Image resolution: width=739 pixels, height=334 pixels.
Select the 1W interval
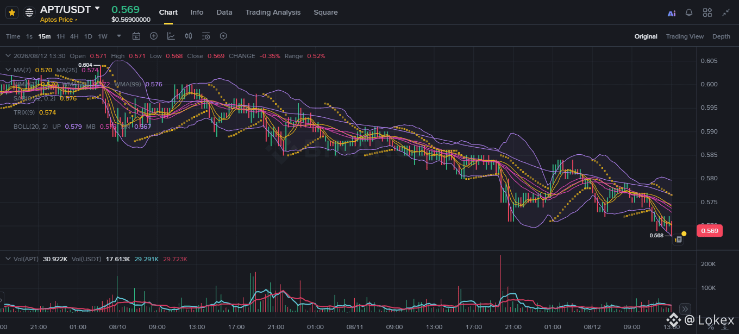click(102, 36)
